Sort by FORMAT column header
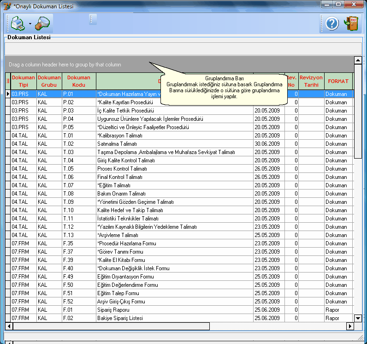 pos(338,81)
